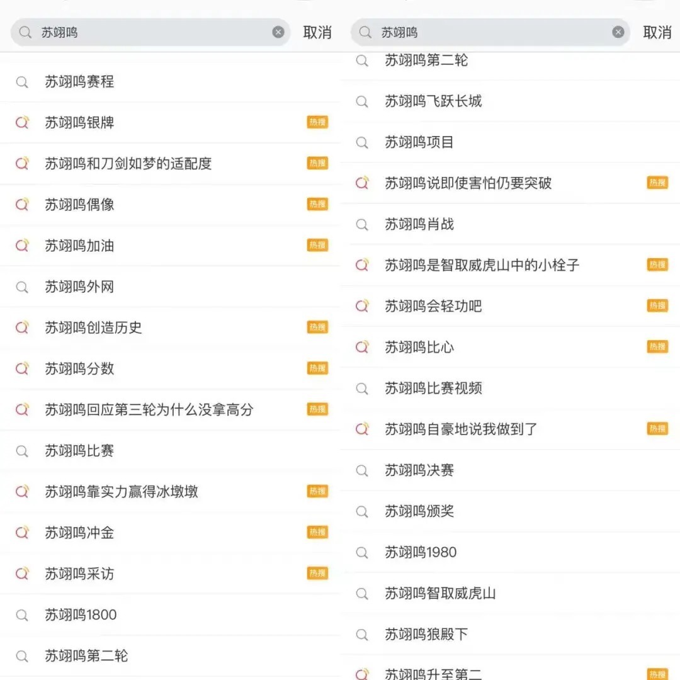Tap the 热搜 badge on 苏翊鸣创造历史

pos(317,327)
